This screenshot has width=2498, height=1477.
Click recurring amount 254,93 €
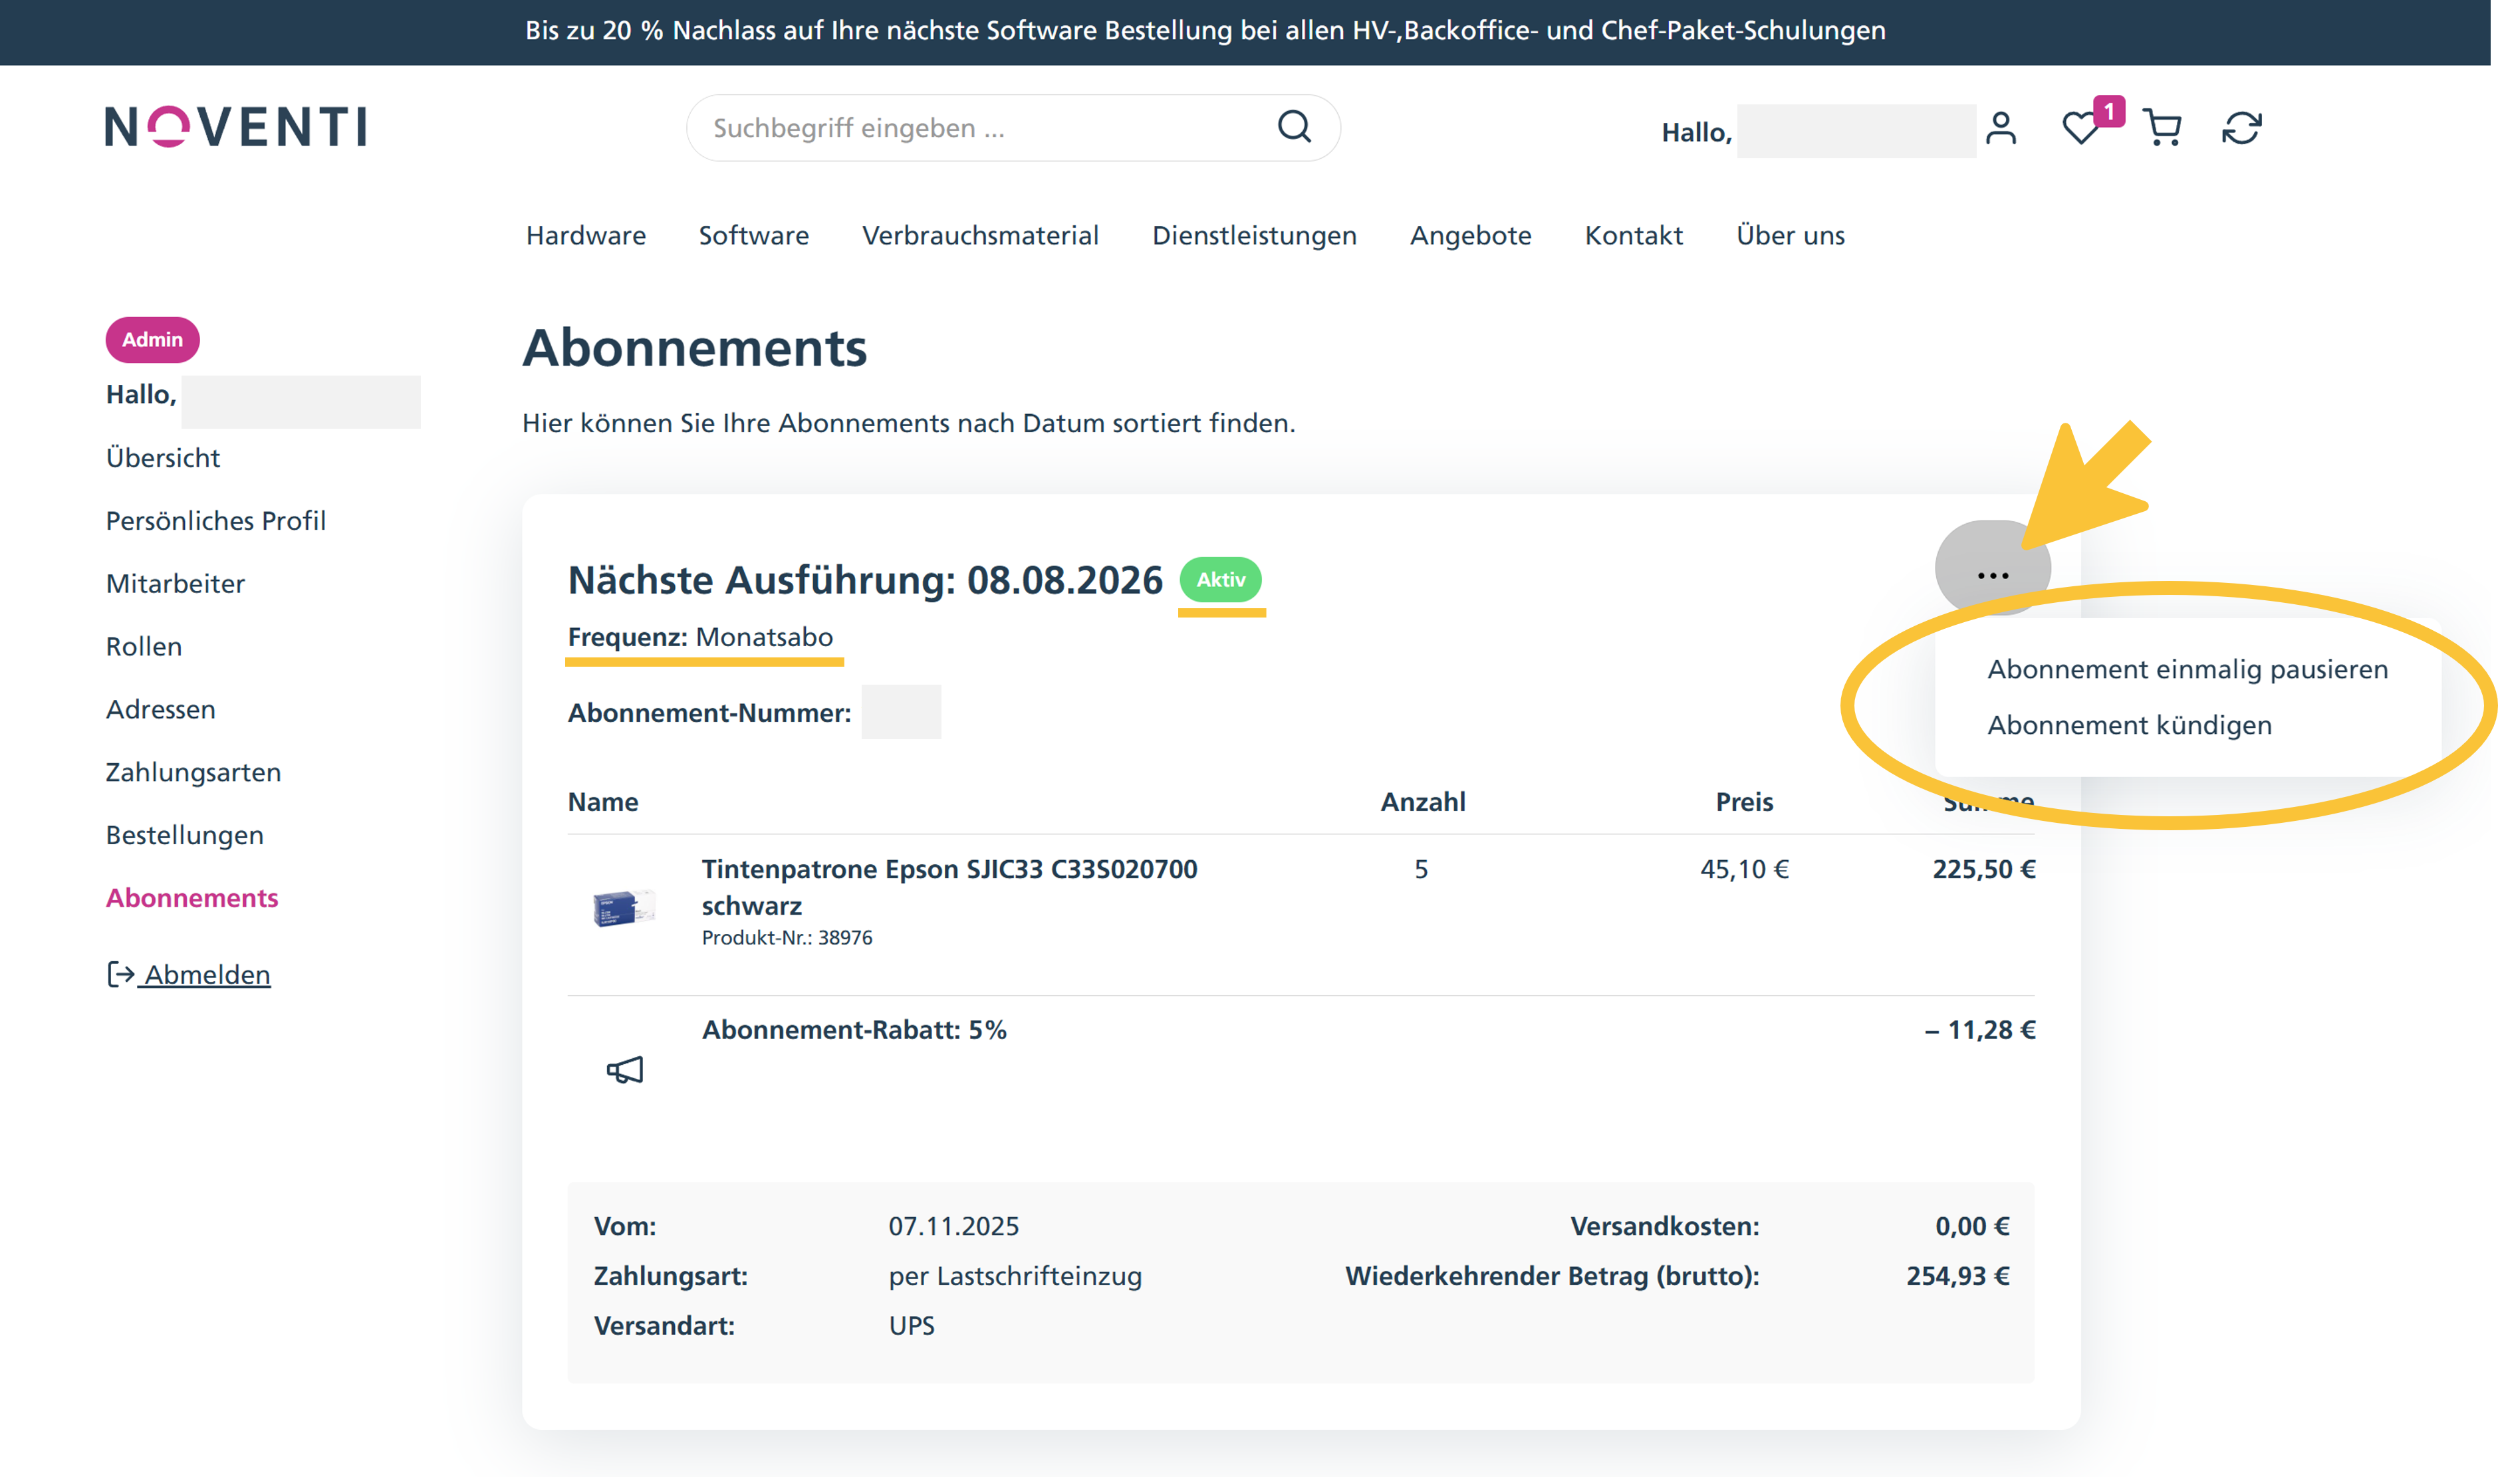(x=1957, y=1276)
